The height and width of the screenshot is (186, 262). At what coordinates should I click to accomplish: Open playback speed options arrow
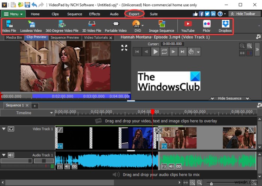(198, 52)
